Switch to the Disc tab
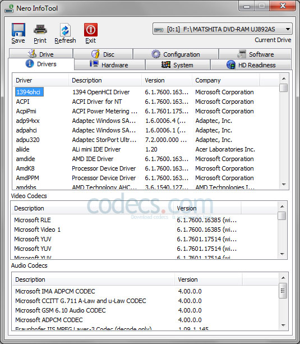 tap(103, 54)
